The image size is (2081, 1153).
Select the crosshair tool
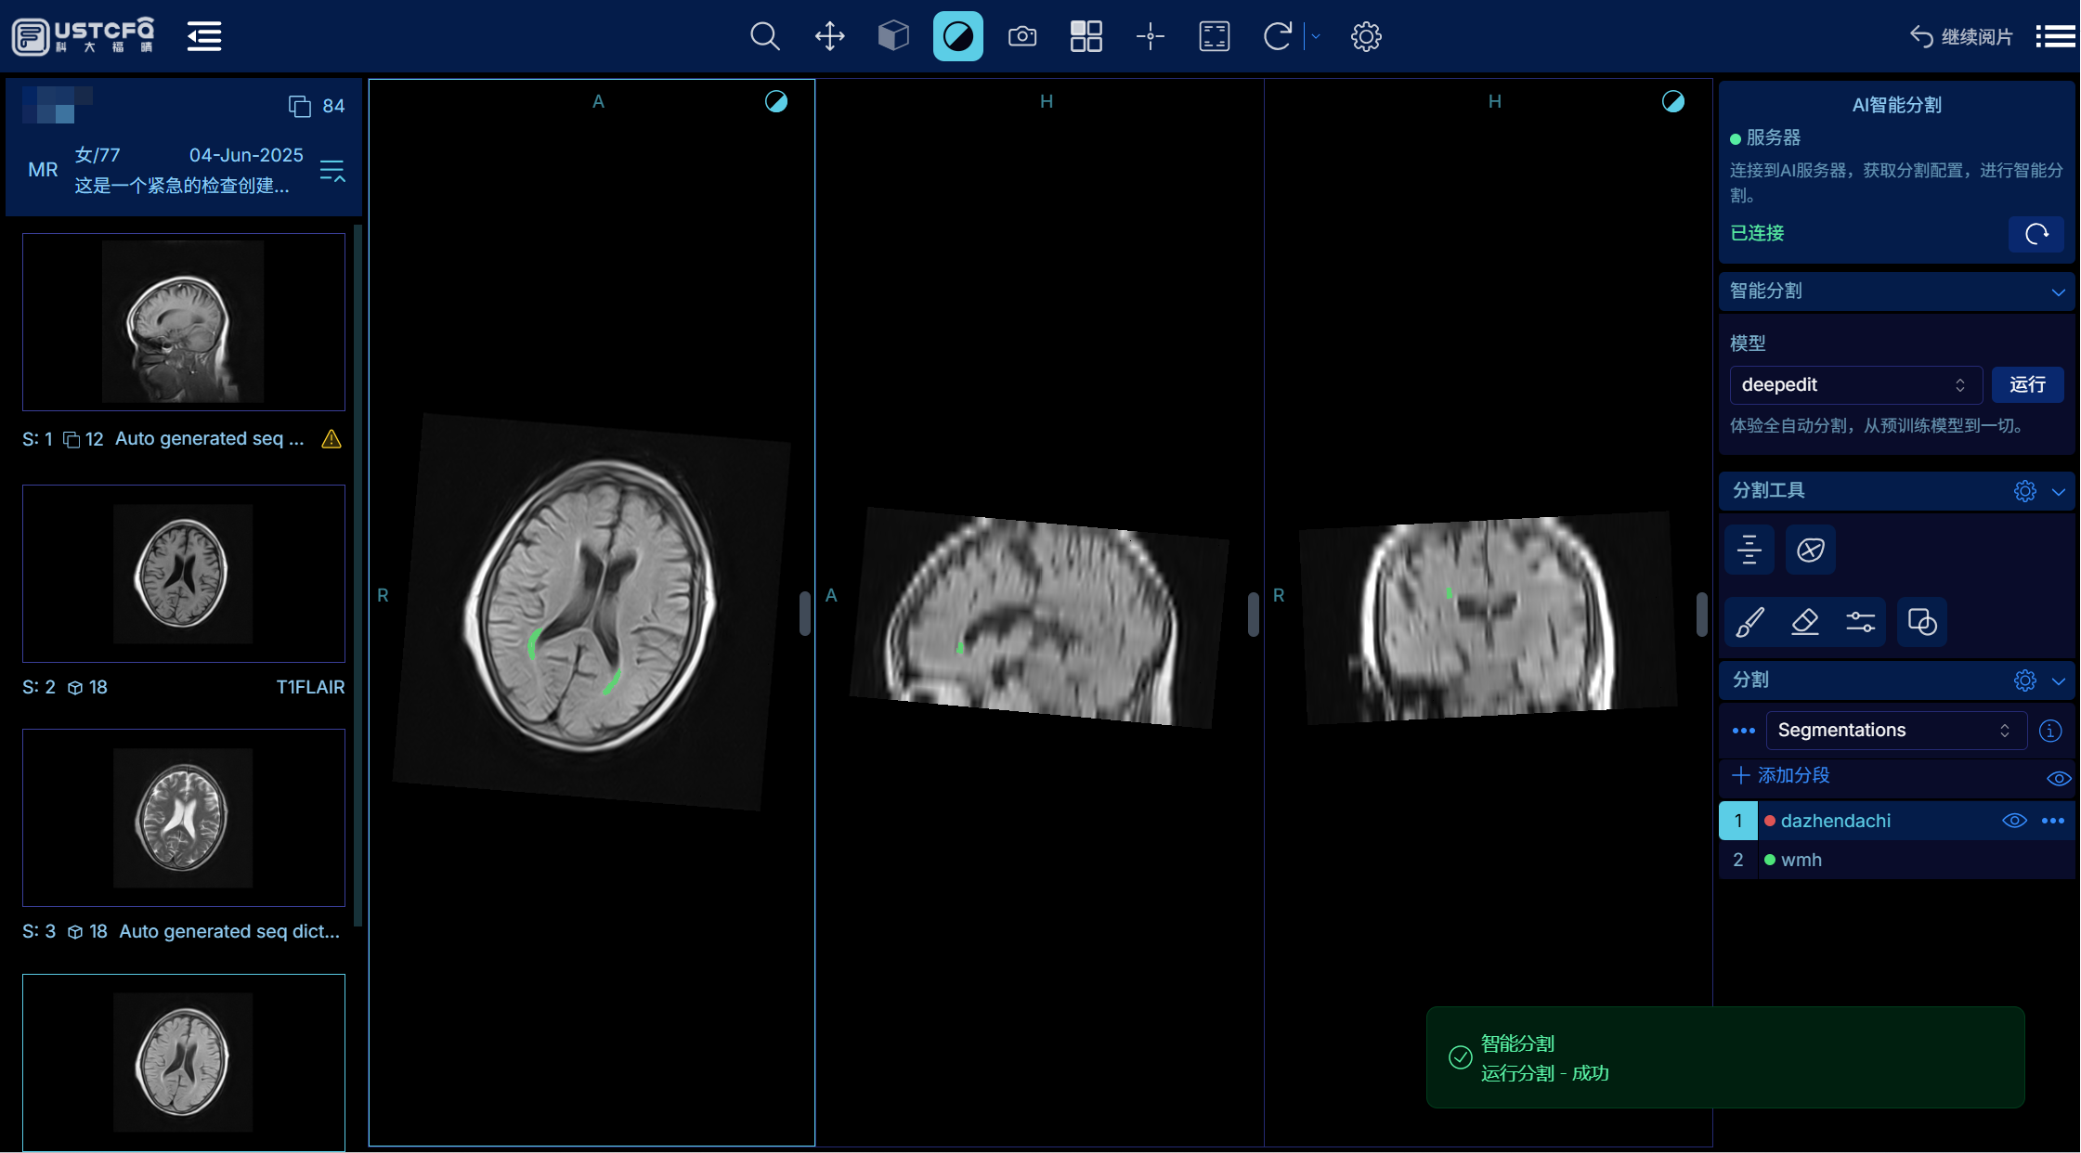pyautogui.click(x=1150, y=36)
